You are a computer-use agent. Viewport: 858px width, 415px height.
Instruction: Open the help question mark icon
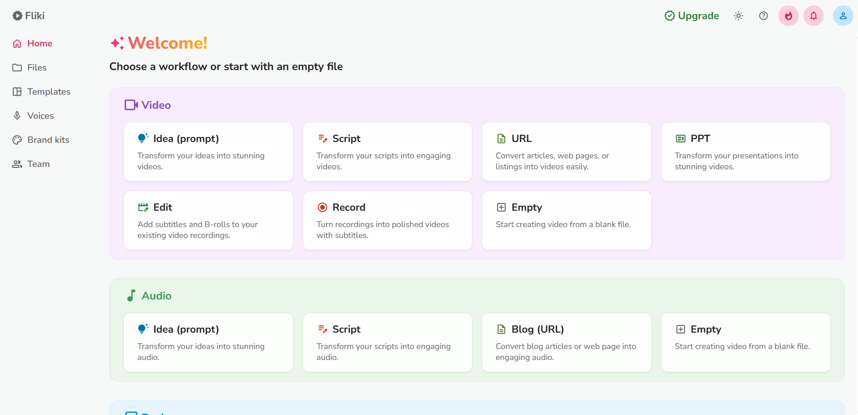[x=763, y=15]
